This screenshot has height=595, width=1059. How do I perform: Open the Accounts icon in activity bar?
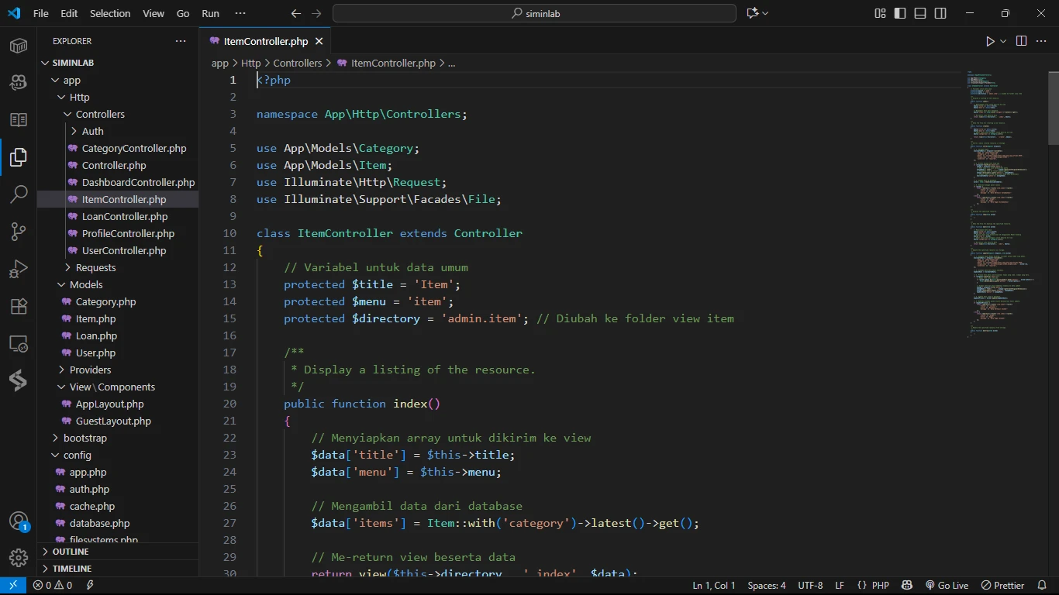[x=19, y=521]
